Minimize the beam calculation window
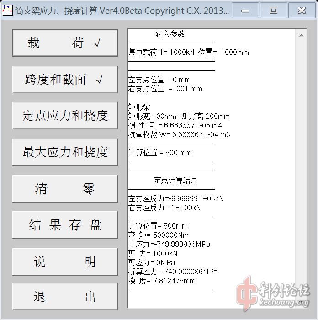 click(245, 11)
